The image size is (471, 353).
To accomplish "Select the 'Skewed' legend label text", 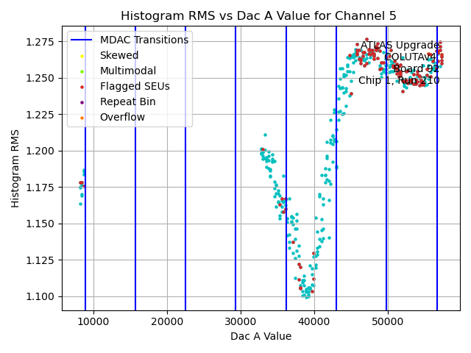I will point(118,55).
